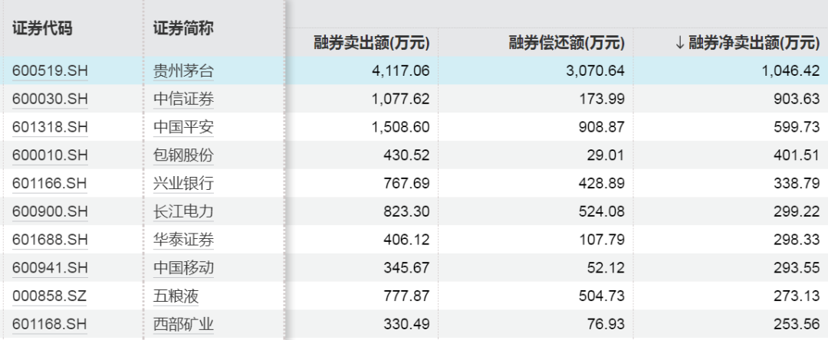Click the descending sort arrow on 融券净卖出额
Screen dimensions: 828x340
pyautogui.click(x=679, y=43)
